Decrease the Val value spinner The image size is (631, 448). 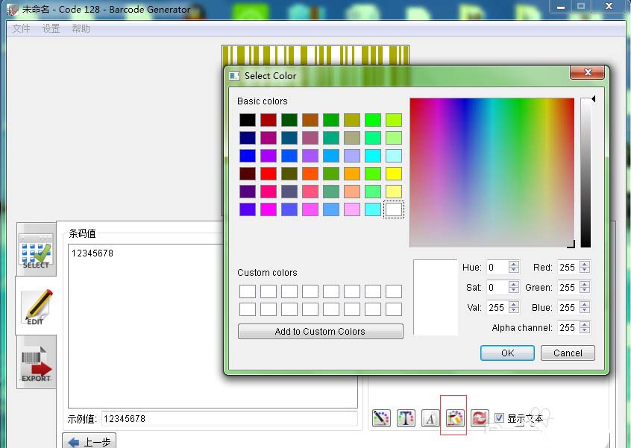(513, 310)
